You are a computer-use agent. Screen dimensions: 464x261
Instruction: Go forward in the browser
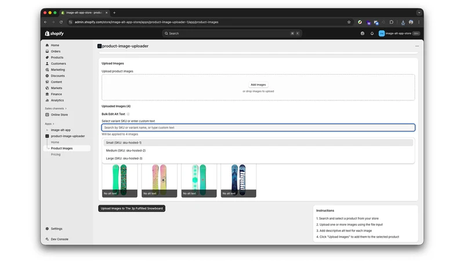pos(53,22)
